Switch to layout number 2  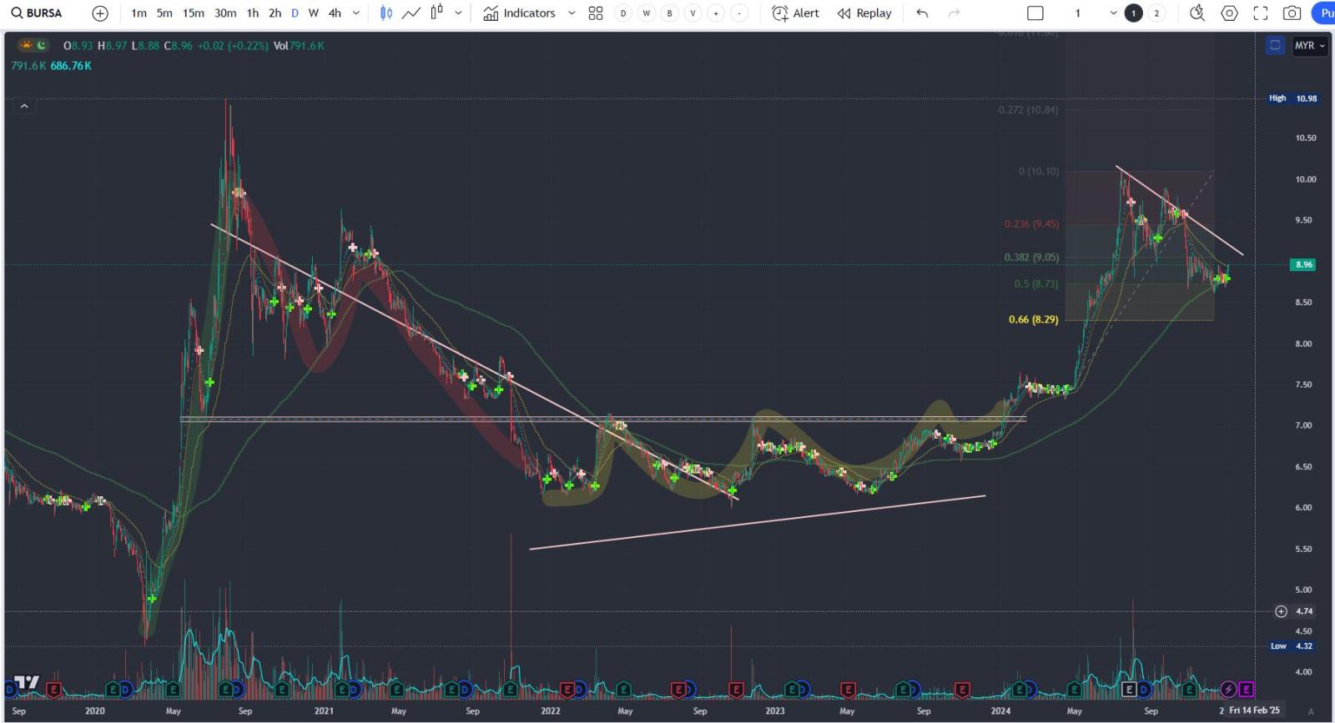coord(1156,13)
